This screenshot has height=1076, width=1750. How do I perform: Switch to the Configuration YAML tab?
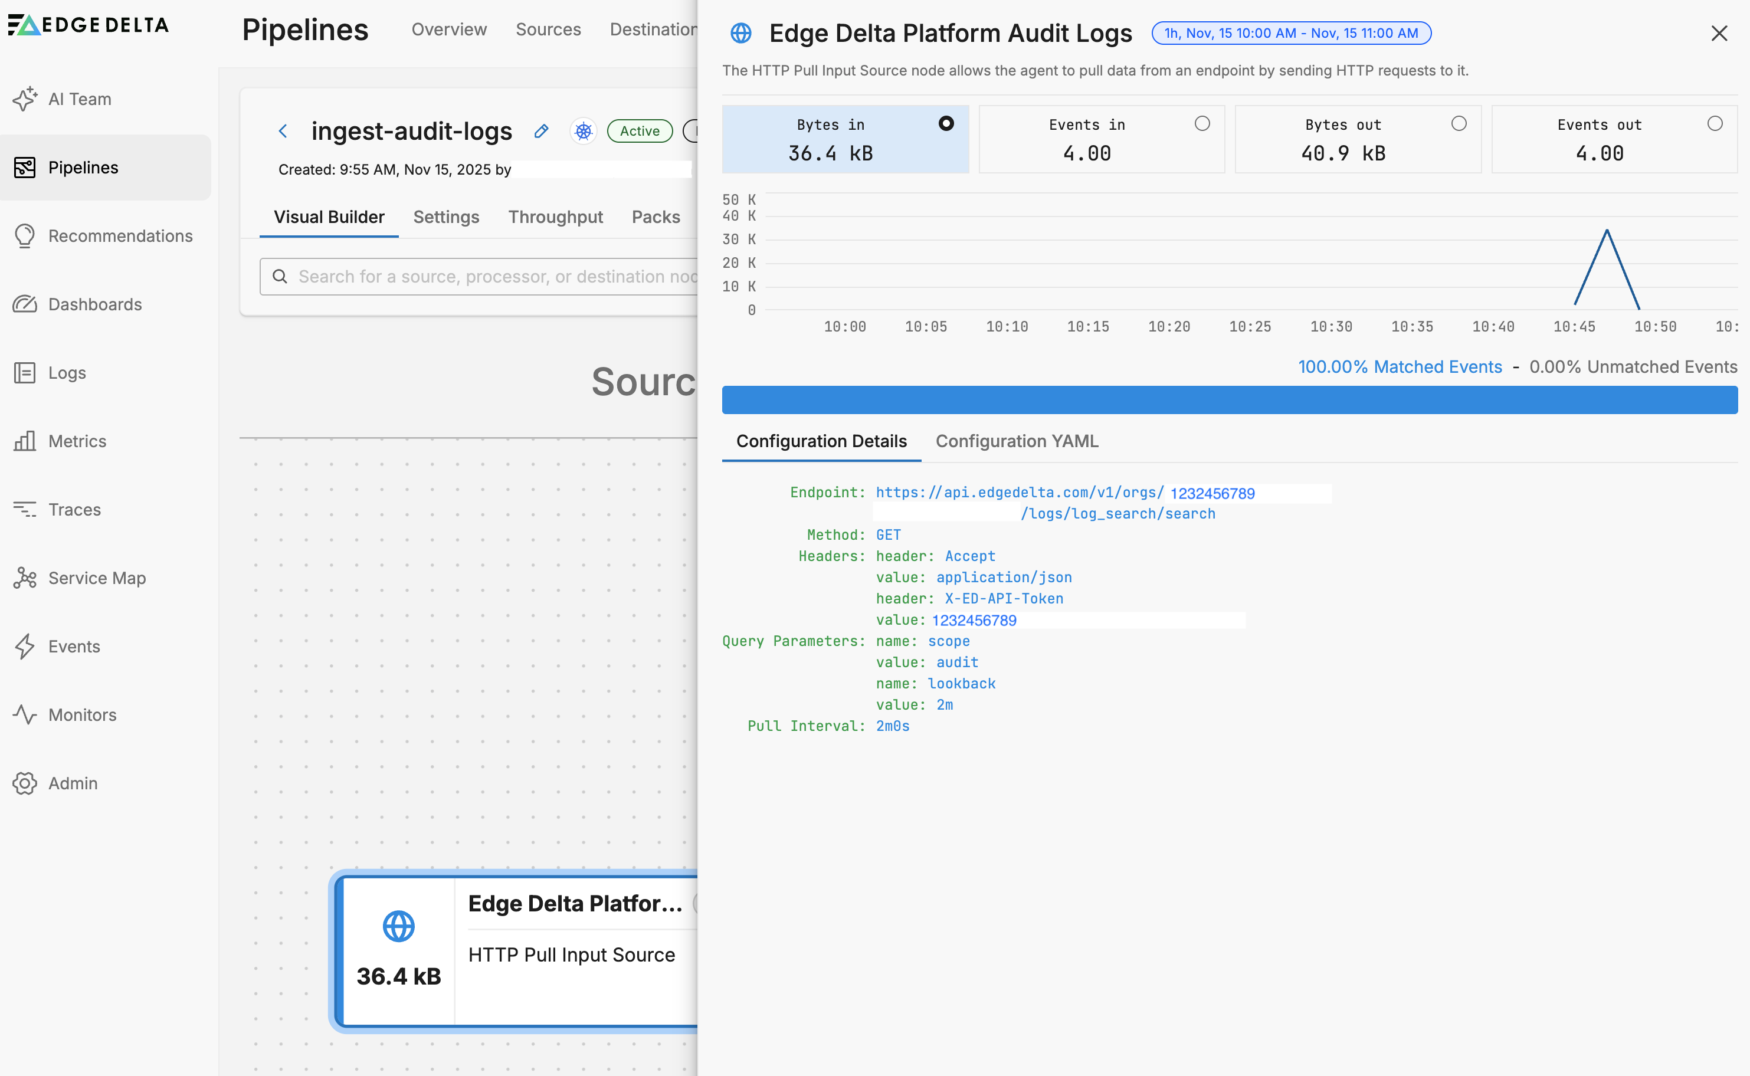tap(1016, 441)
